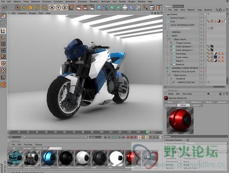Open the viewport Cameras menu
Image resolution: width=229 pixels, height=173 pixels.
(x=22, y=13)
